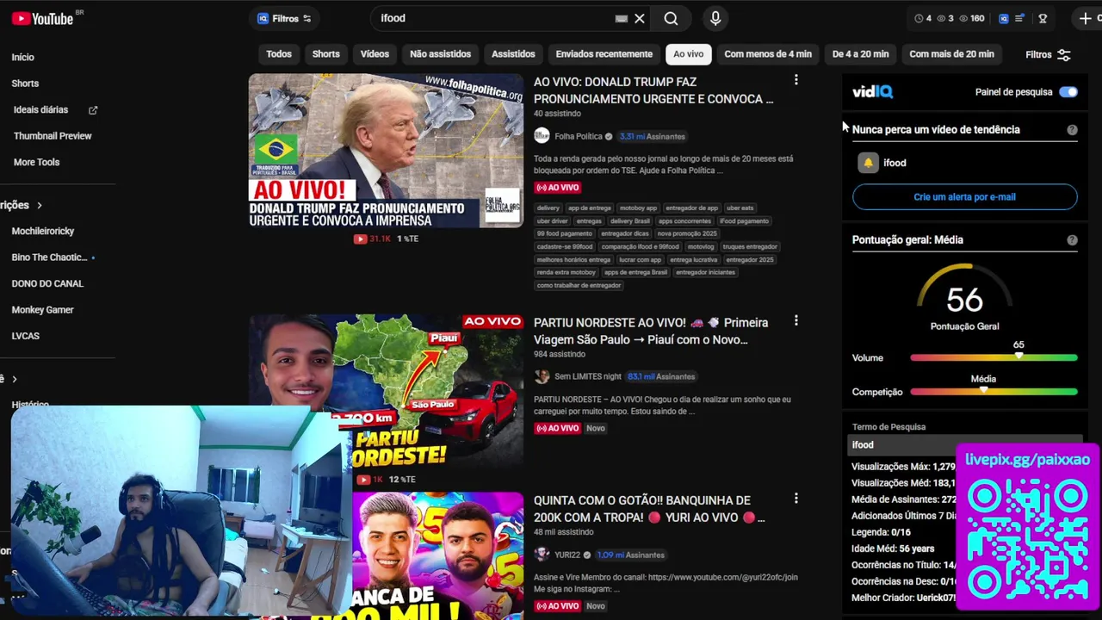
Task: Open the options menu for the Donald Trump video
Action: tap(796, 80)
